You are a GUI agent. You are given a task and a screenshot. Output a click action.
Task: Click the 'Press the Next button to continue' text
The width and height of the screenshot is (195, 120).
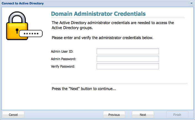[x=84, y=89]
